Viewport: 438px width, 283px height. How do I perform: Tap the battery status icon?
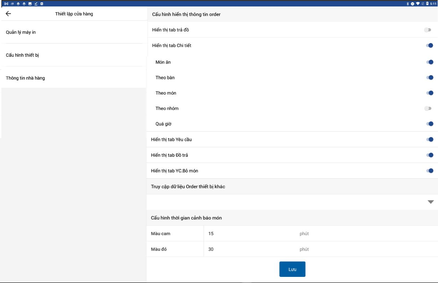[428, 3]
